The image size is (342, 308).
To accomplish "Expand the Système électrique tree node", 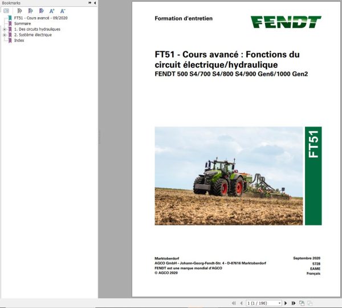I will coord(5,35).
